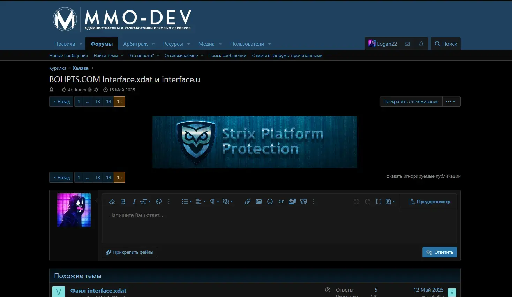Open the hide/spoiler crossed-eye dropdown
The height and width of the screenshot is (297, 512).
(228, 201)
